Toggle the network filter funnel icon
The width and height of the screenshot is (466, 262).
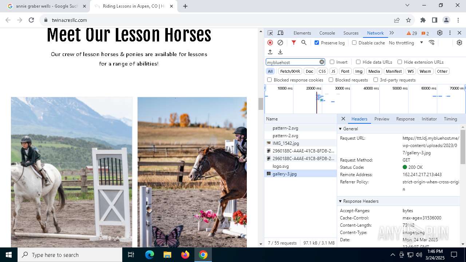coord(294,43)
